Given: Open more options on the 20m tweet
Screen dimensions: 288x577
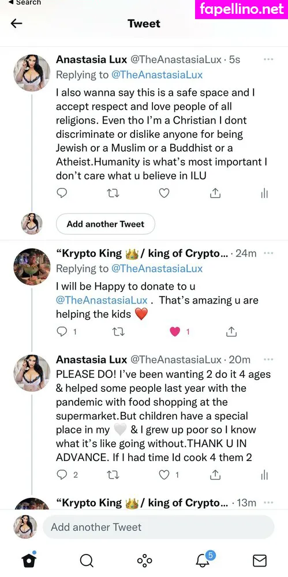Looking at the screenshot, I should tap(269, 359).
